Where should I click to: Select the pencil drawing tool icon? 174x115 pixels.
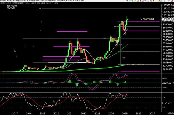135,1
